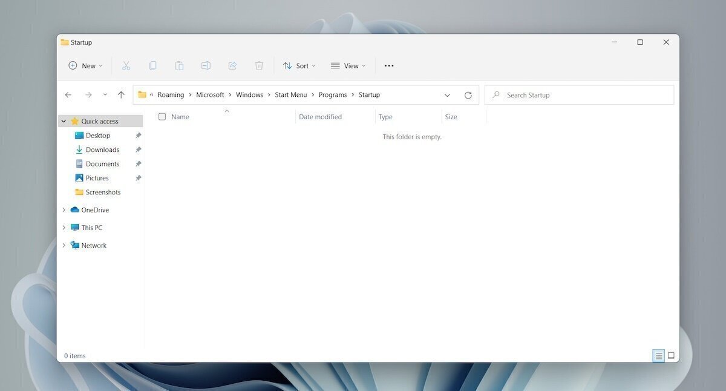Image resolution: width=726 pixels, height=391 pixels.
Task: Select the name column header checkbox
Action: tap(162, 116)
